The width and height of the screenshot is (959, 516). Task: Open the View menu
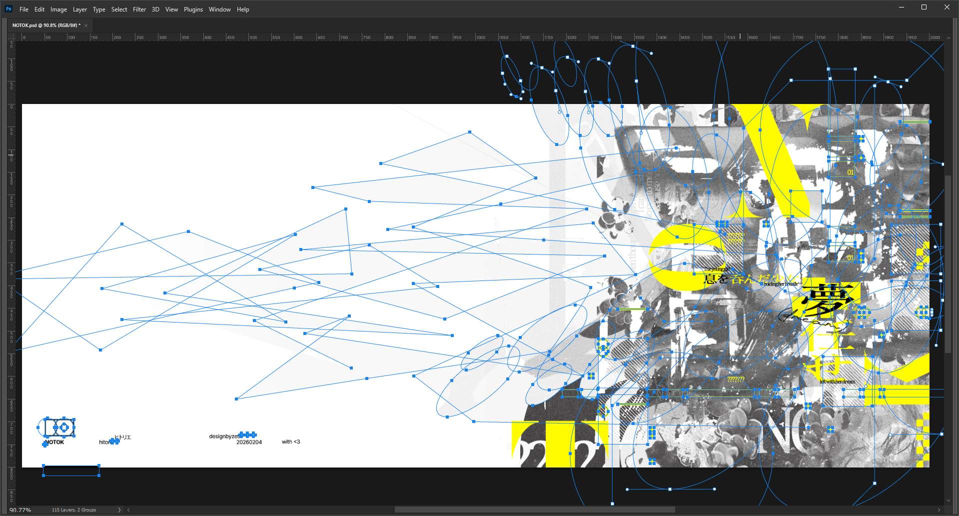point(171,9)
